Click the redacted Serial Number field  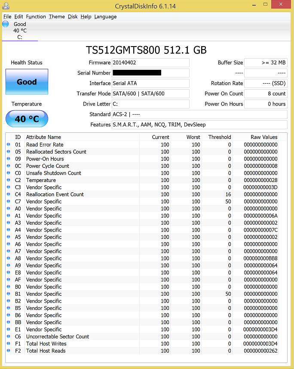click(150, 73)
